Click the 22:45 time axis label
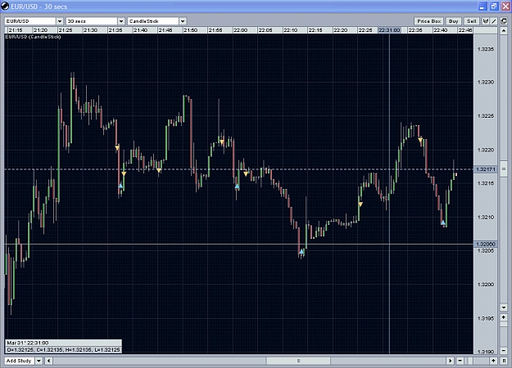Image resolution: width=512 pixels, height=368 pixels. point(465,30)
